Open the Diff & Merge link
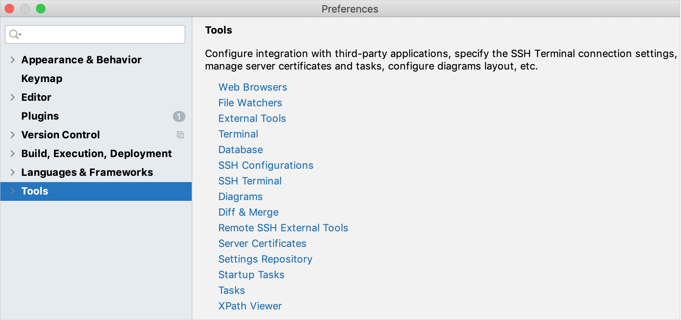Screen dimensions: 681x320 [248, 212]
